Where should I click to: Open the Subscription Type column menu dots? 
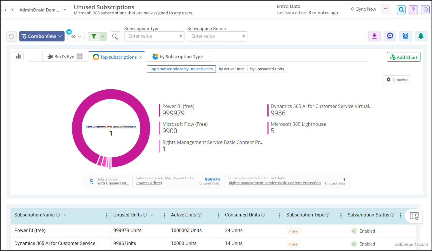point(341,215)
